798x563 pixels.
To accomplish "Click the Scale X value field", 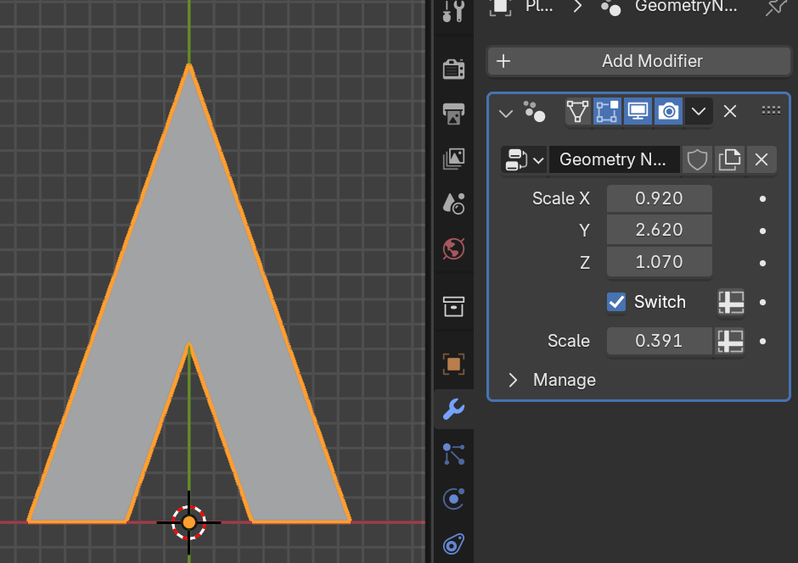I will tap(659, 198).
